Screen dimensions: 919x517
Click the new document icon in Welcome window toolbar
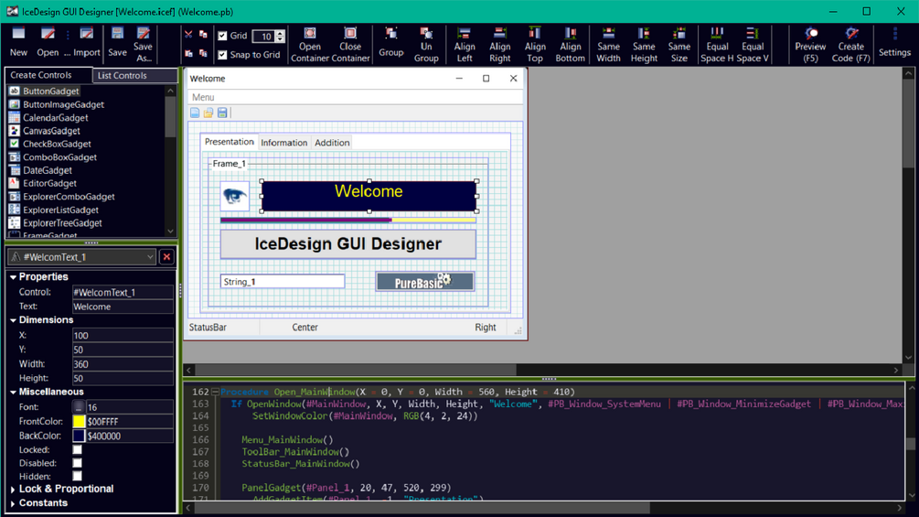(x=195, y=113)
